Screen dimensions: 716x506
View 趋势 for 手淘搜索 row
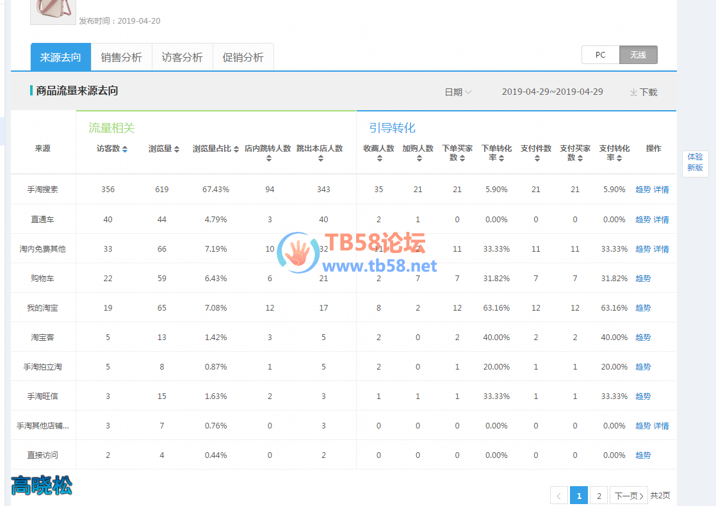click(642, 190)
